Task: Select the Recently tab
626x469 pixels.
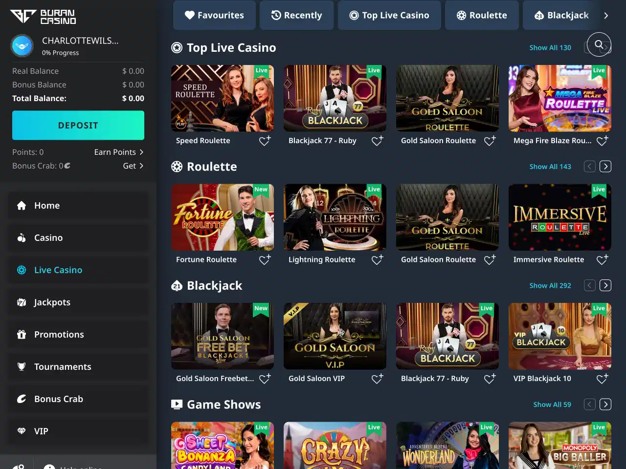Action: tap(296, 15)
